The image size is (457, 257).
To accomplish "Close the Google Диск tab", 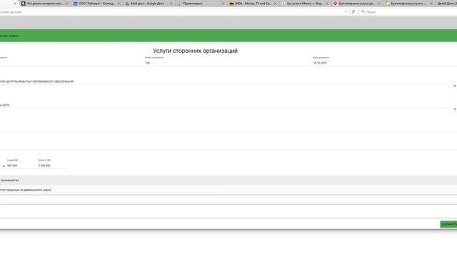I will tap(171, 4).
